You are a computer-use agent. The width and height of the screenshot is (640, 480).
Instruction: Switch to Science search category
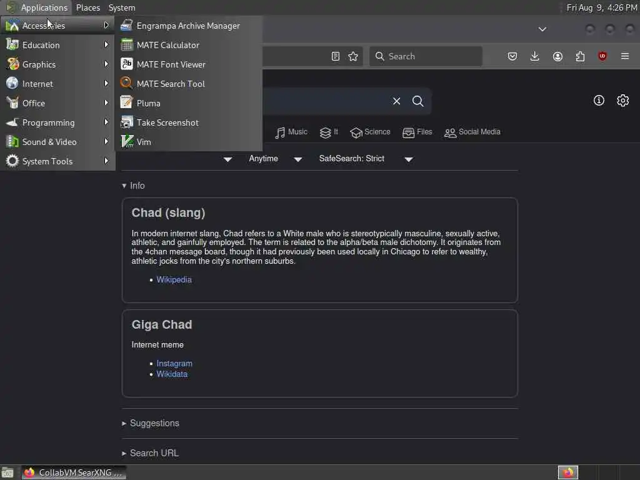(370, 132)
